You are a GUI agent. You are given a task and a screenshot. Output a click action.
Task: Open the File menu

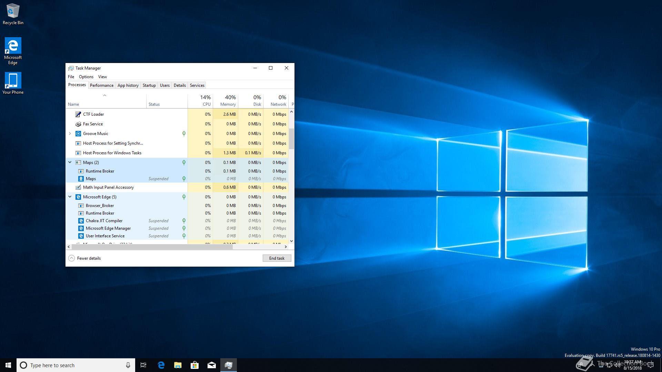point(71,77)
